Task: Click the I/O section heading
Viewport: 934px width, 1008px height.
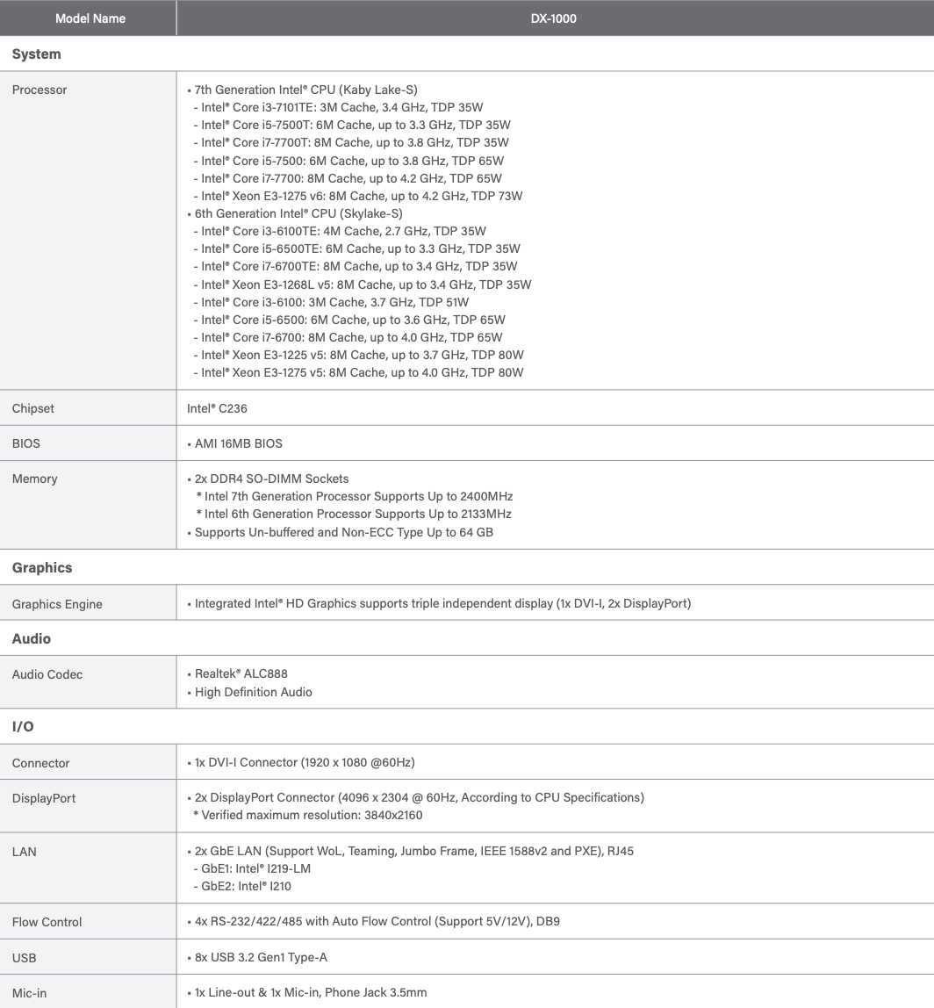Action: [x=23, y=727]
